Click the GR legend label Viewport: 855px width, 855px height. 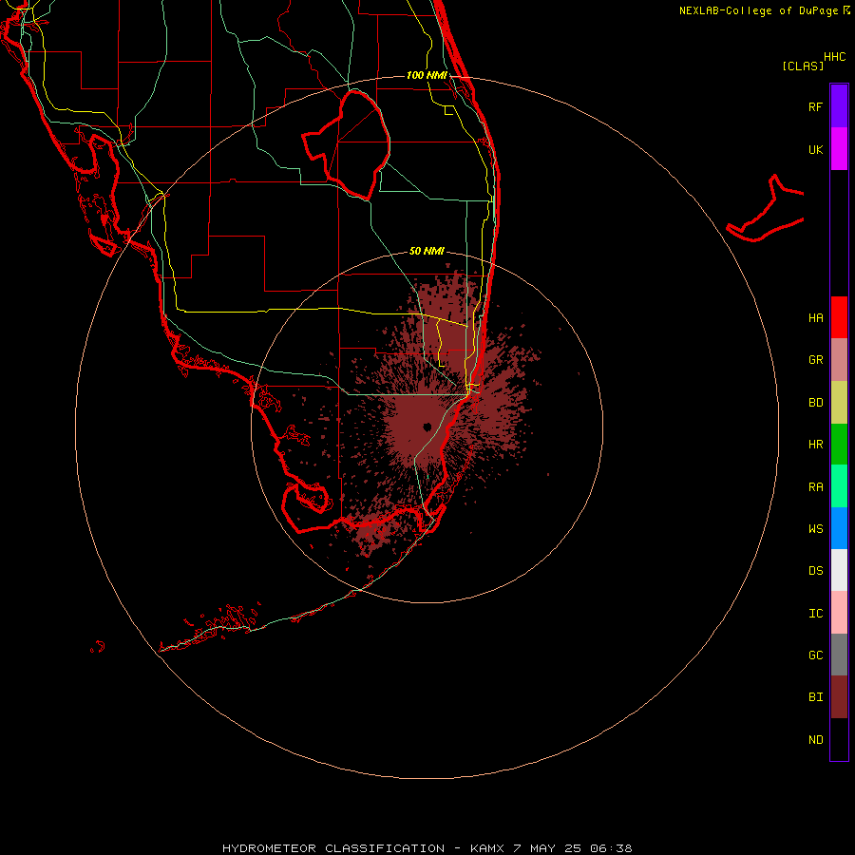click(815, 360)
